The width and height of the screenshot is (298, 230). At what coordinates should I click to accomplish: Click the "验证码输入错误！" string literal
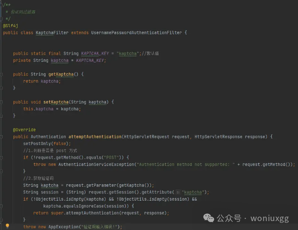point(99,227)
